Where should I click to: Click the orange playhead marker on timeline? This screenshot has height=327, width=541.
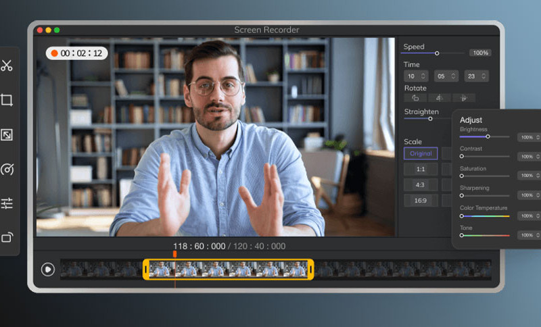pos(175,254)
